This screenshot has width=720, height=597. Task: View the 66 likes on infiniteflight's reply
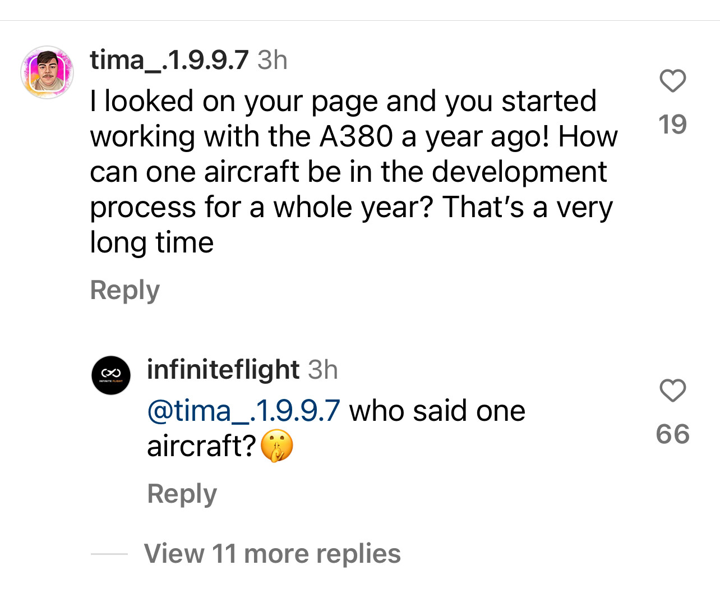tap(672, 434)
